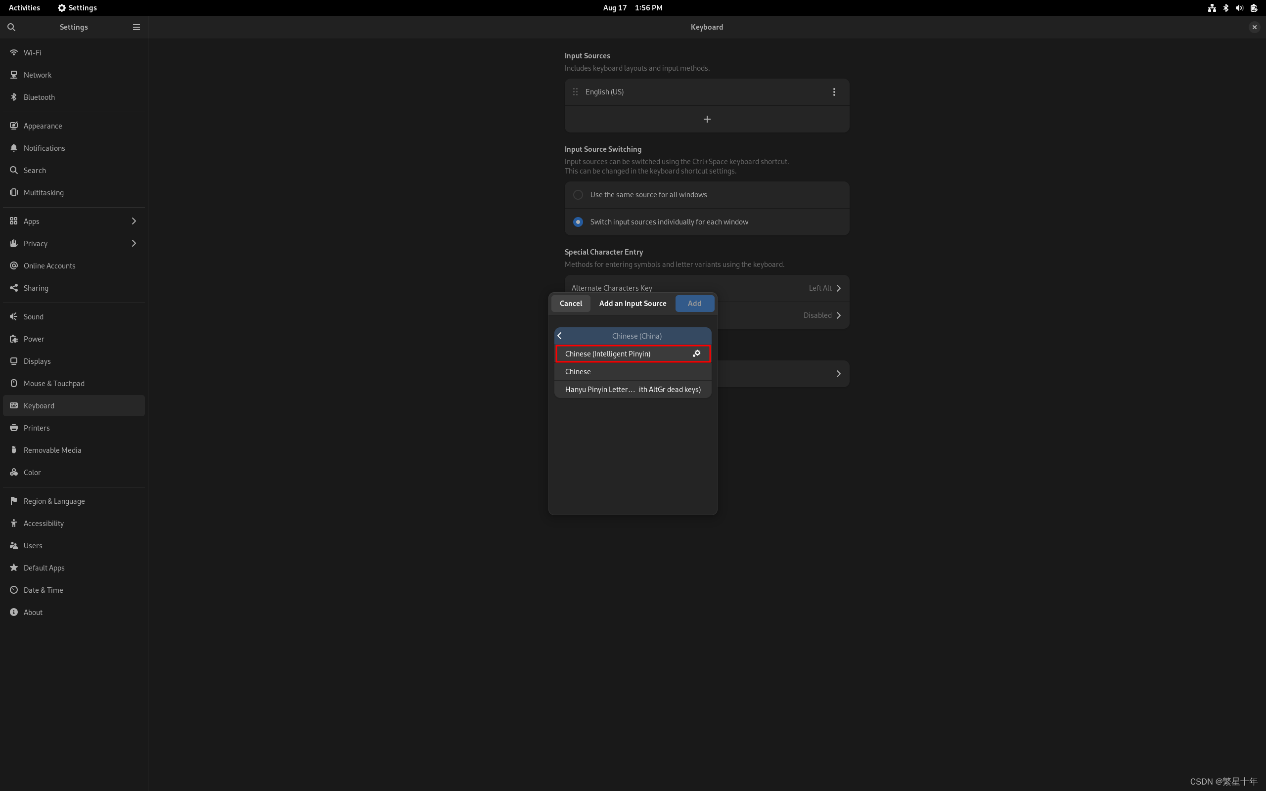
Task: Click the plus icon to add input source
Action: 707,119
